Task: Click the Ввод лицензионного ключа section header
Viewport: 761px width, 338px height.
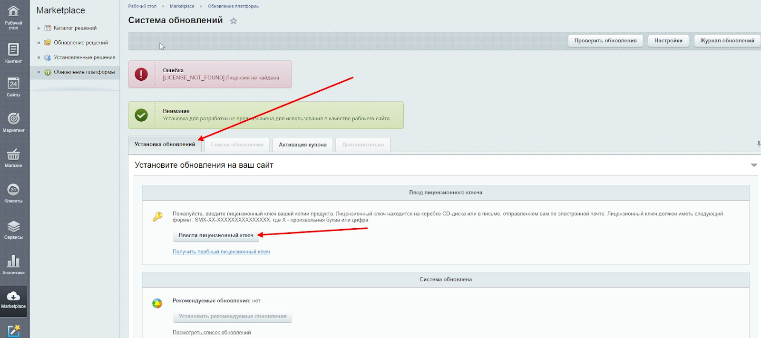Action: click(446, 193)
